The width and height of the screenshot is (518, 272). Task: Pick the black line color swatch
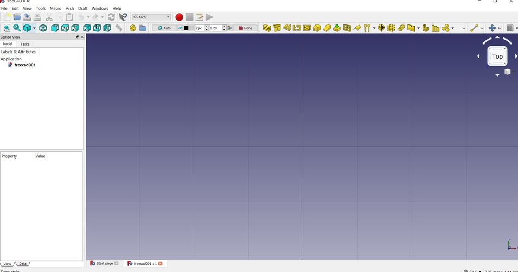[x=186, y=28]
